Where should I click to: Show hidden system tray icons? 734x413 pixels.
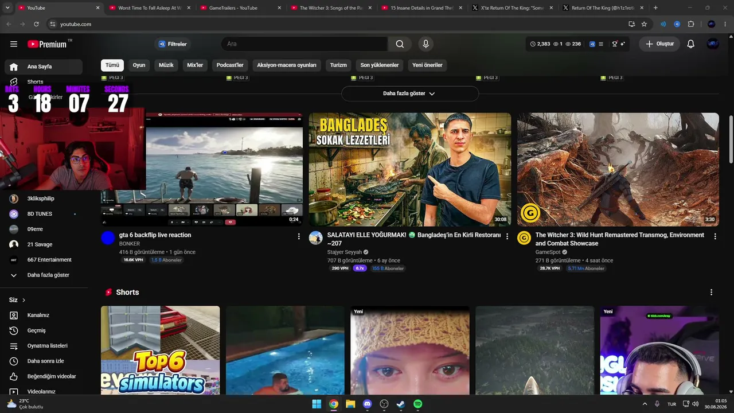click(x=645, y=404)
